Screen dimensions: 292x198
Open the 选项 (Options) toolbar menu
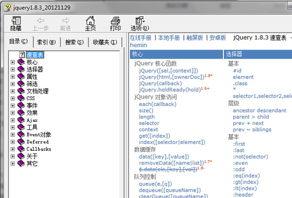tap(140, 21)
